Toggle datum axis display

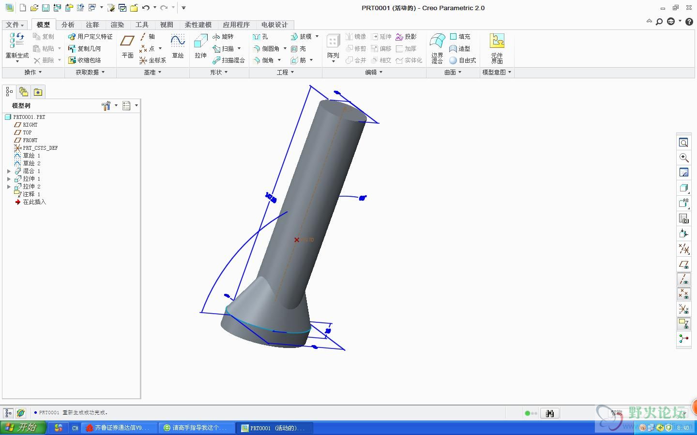(683, 279)
